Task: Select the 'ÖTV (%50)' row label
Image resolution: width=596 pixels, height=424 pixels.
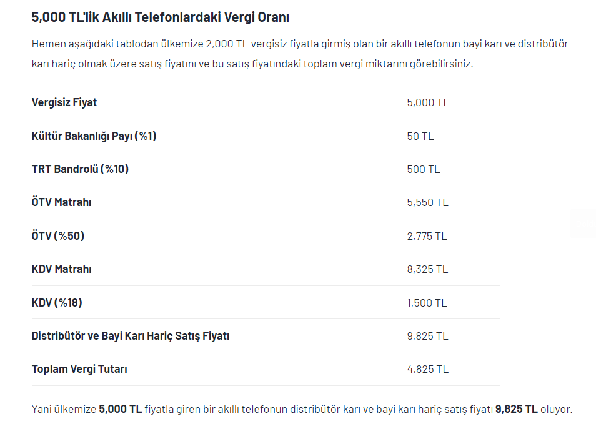Action: (57, 236)
